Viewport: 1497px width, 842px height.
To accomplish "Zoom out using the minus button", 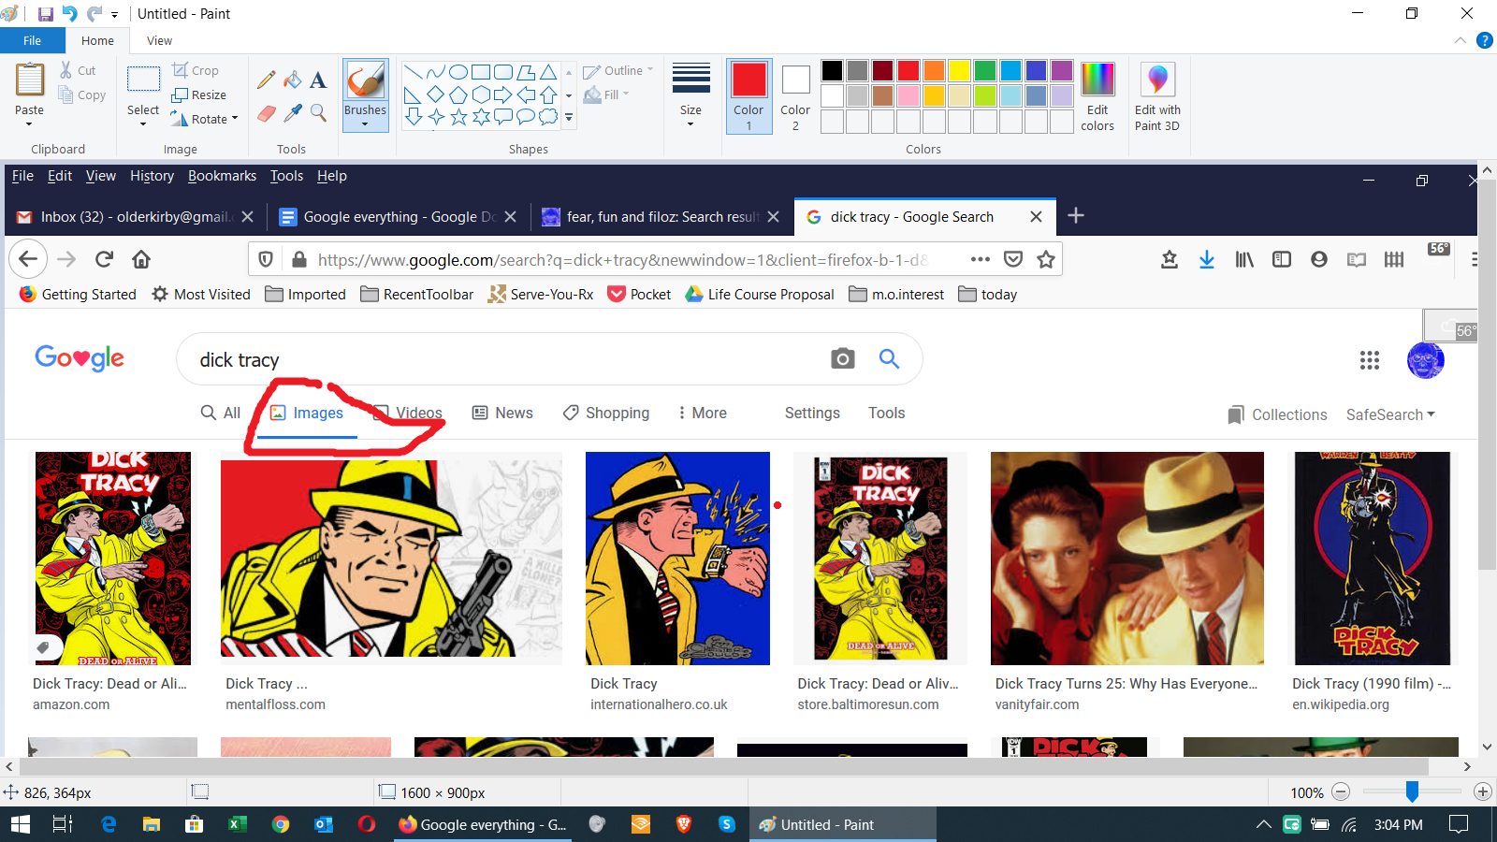I will (1341, 792).
